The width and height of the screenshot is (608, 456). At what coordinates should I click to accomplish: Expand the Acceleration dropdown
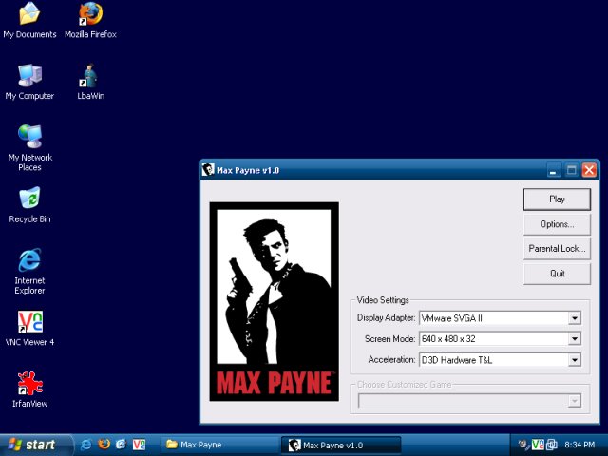[575, 360]
